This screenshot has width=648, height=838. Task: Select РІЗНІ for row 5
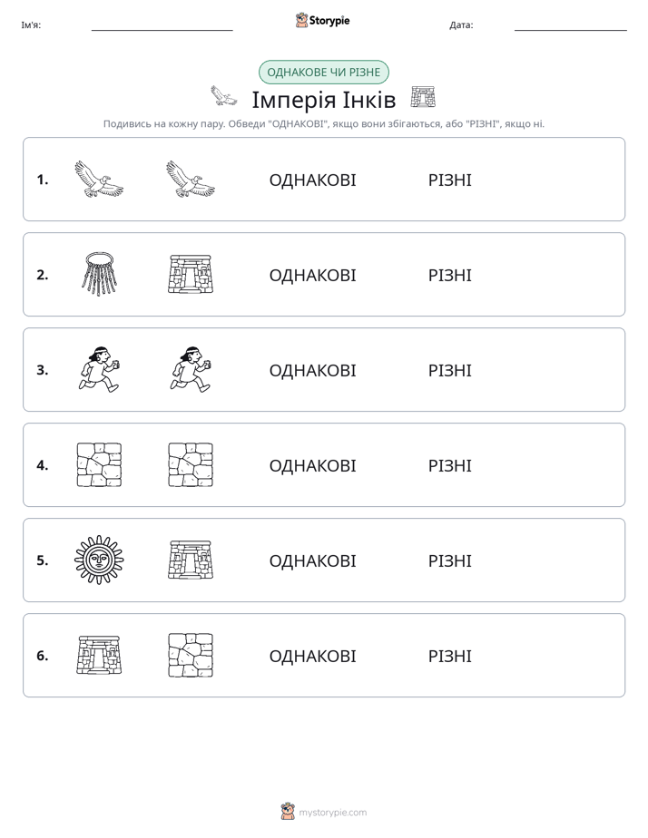click(449, 560)
